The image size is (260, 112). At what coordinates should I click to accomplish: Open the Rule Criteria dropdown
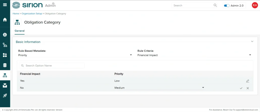coord(194,55)
